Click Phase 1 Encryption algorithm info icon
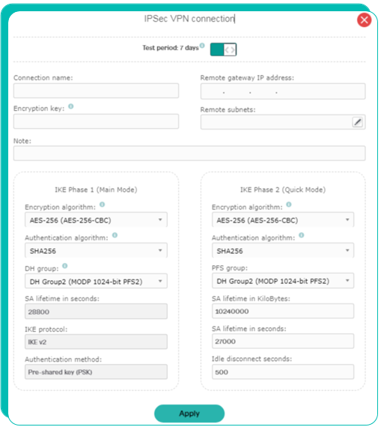This screenshot has height=430, width=381. 102,205
